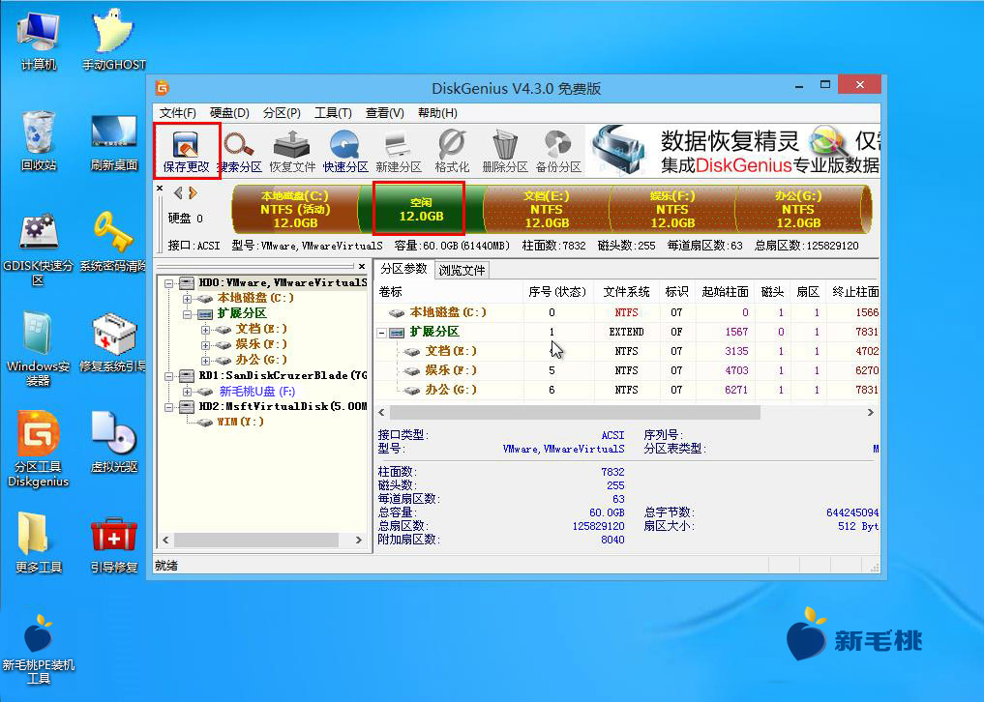Click partition table scrollbar right arrow
Image resolution: width=984 pixels, height=702 pixels.
coord(871,412)
